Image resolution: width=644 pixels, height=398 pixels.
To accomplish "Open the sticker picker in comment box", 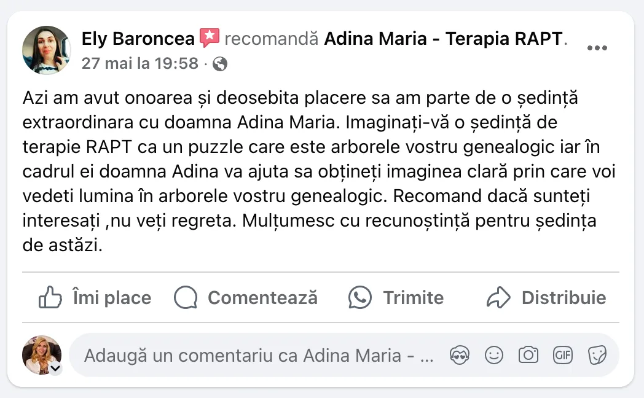I will [597, 355].
